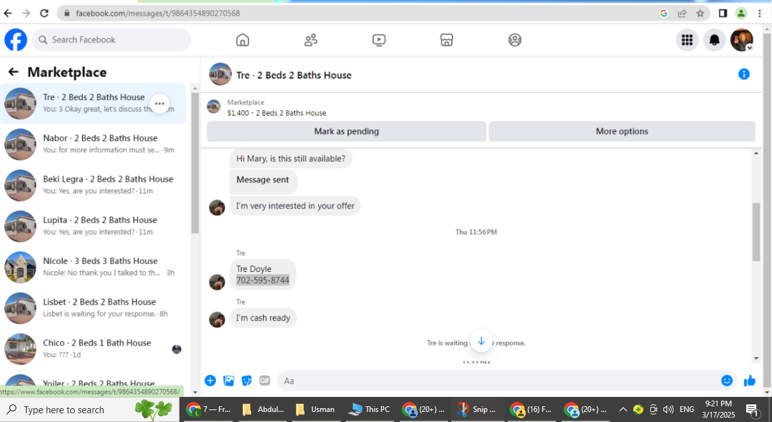Screen dimensions: 772x422
Task: Open Nabor 2 Beds 2 Baths conversation
Action: click(x=94, y=144)
